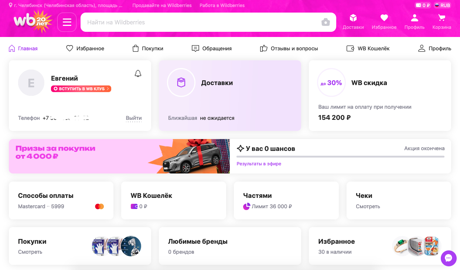
Task: Click the 30 в наличии text
Action: coord(335,252)
